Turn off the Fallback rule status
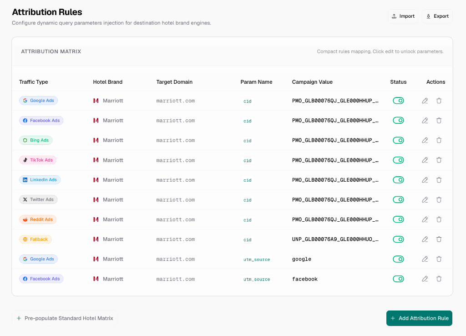 click(398, 239)
